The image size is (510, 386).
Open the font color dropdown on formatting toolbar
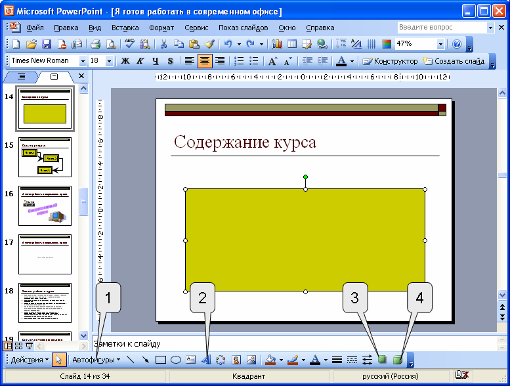point(352,61)
